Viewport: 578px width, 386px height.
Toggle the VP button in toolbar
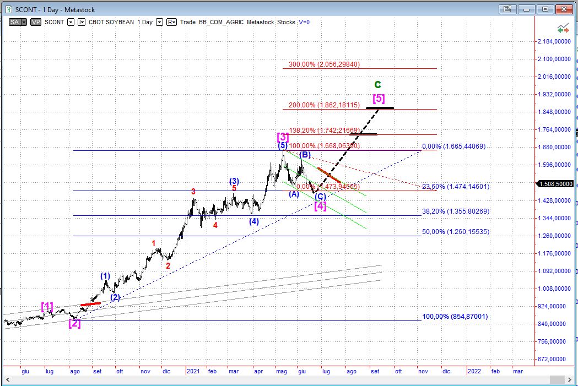[x=36, y=22]
